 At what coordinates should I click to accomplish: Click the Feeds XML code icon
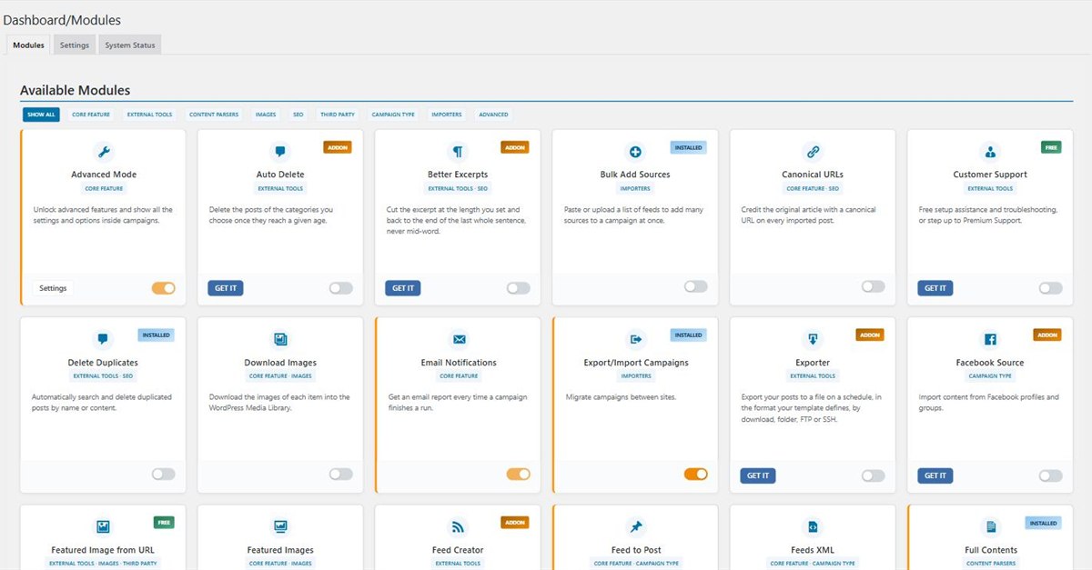pos(813,526)
